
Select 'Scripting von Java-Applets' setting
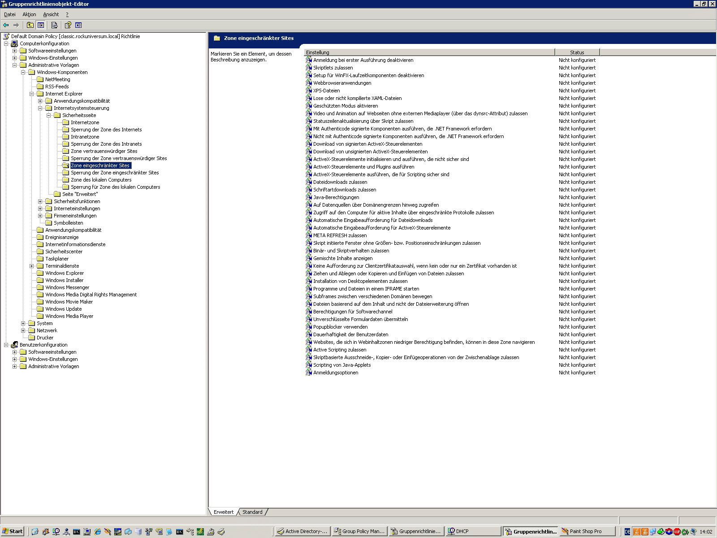pyautogui.click(x=342, y=365)
